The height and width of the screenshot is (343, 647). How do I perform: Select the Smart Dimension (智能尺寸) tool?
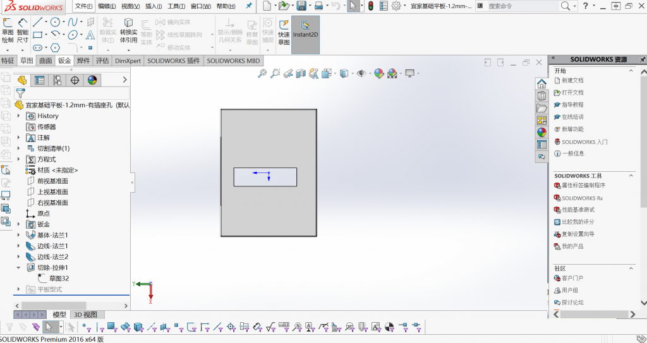[23, 32]
